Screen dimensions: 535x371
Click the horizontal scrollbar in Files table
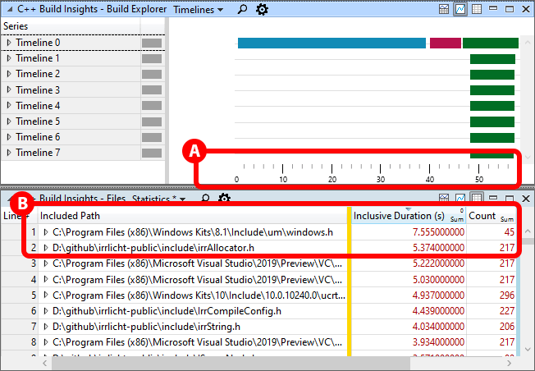(x=231, y=364)
